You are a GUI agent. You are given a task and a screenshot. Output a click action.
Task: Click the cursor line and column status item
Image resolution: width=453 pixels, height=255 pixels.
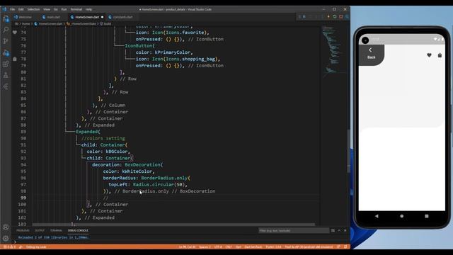187,247
